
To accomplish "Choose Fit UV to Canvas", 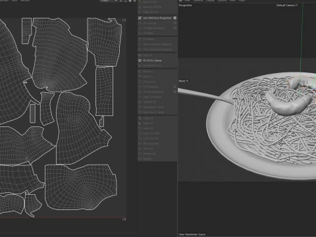I will 152,61.
